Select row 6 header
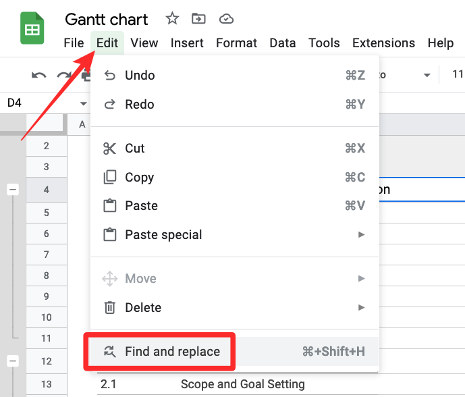This screenshot has height=397, width=465. (47, 234)
